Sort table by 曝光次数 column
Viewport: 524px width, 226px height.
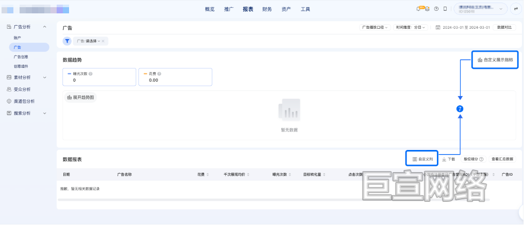point(290,175)
